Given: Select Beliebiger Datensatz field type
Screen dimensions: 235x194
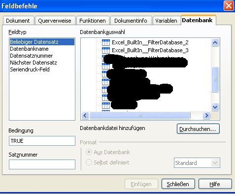Looking at the screenshot, I should [42, 42].
